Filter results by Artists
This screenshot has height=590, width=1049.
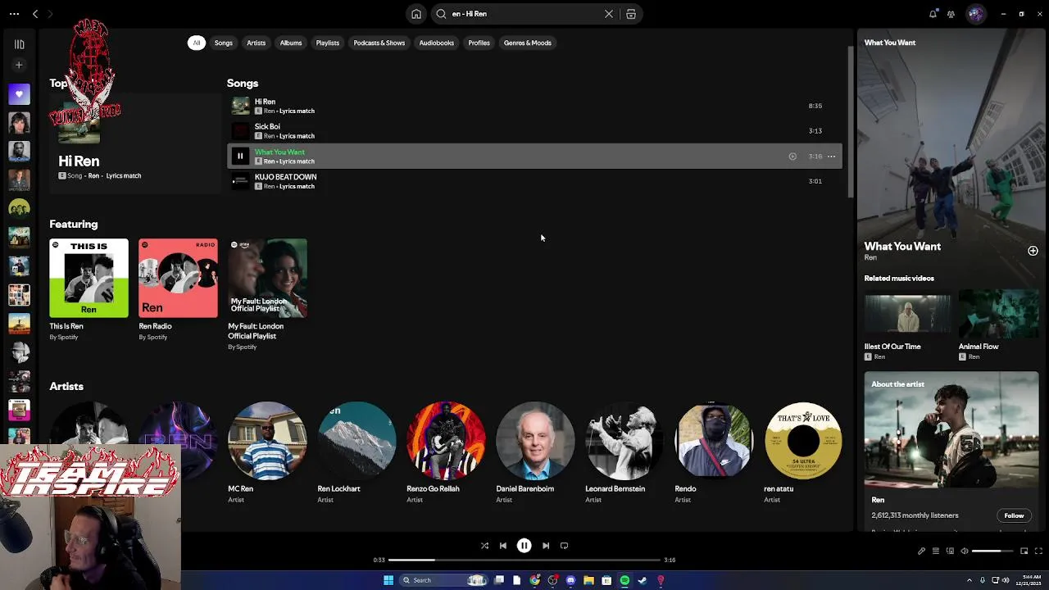pos(256,43)
